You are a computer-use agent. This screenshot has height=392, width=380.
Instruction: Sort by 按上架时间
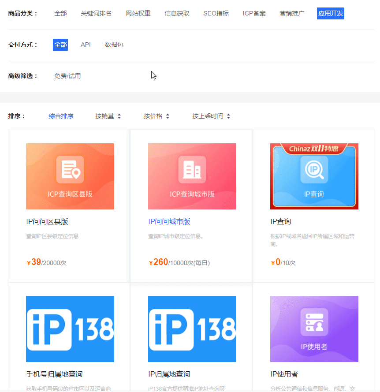[211, 116]
